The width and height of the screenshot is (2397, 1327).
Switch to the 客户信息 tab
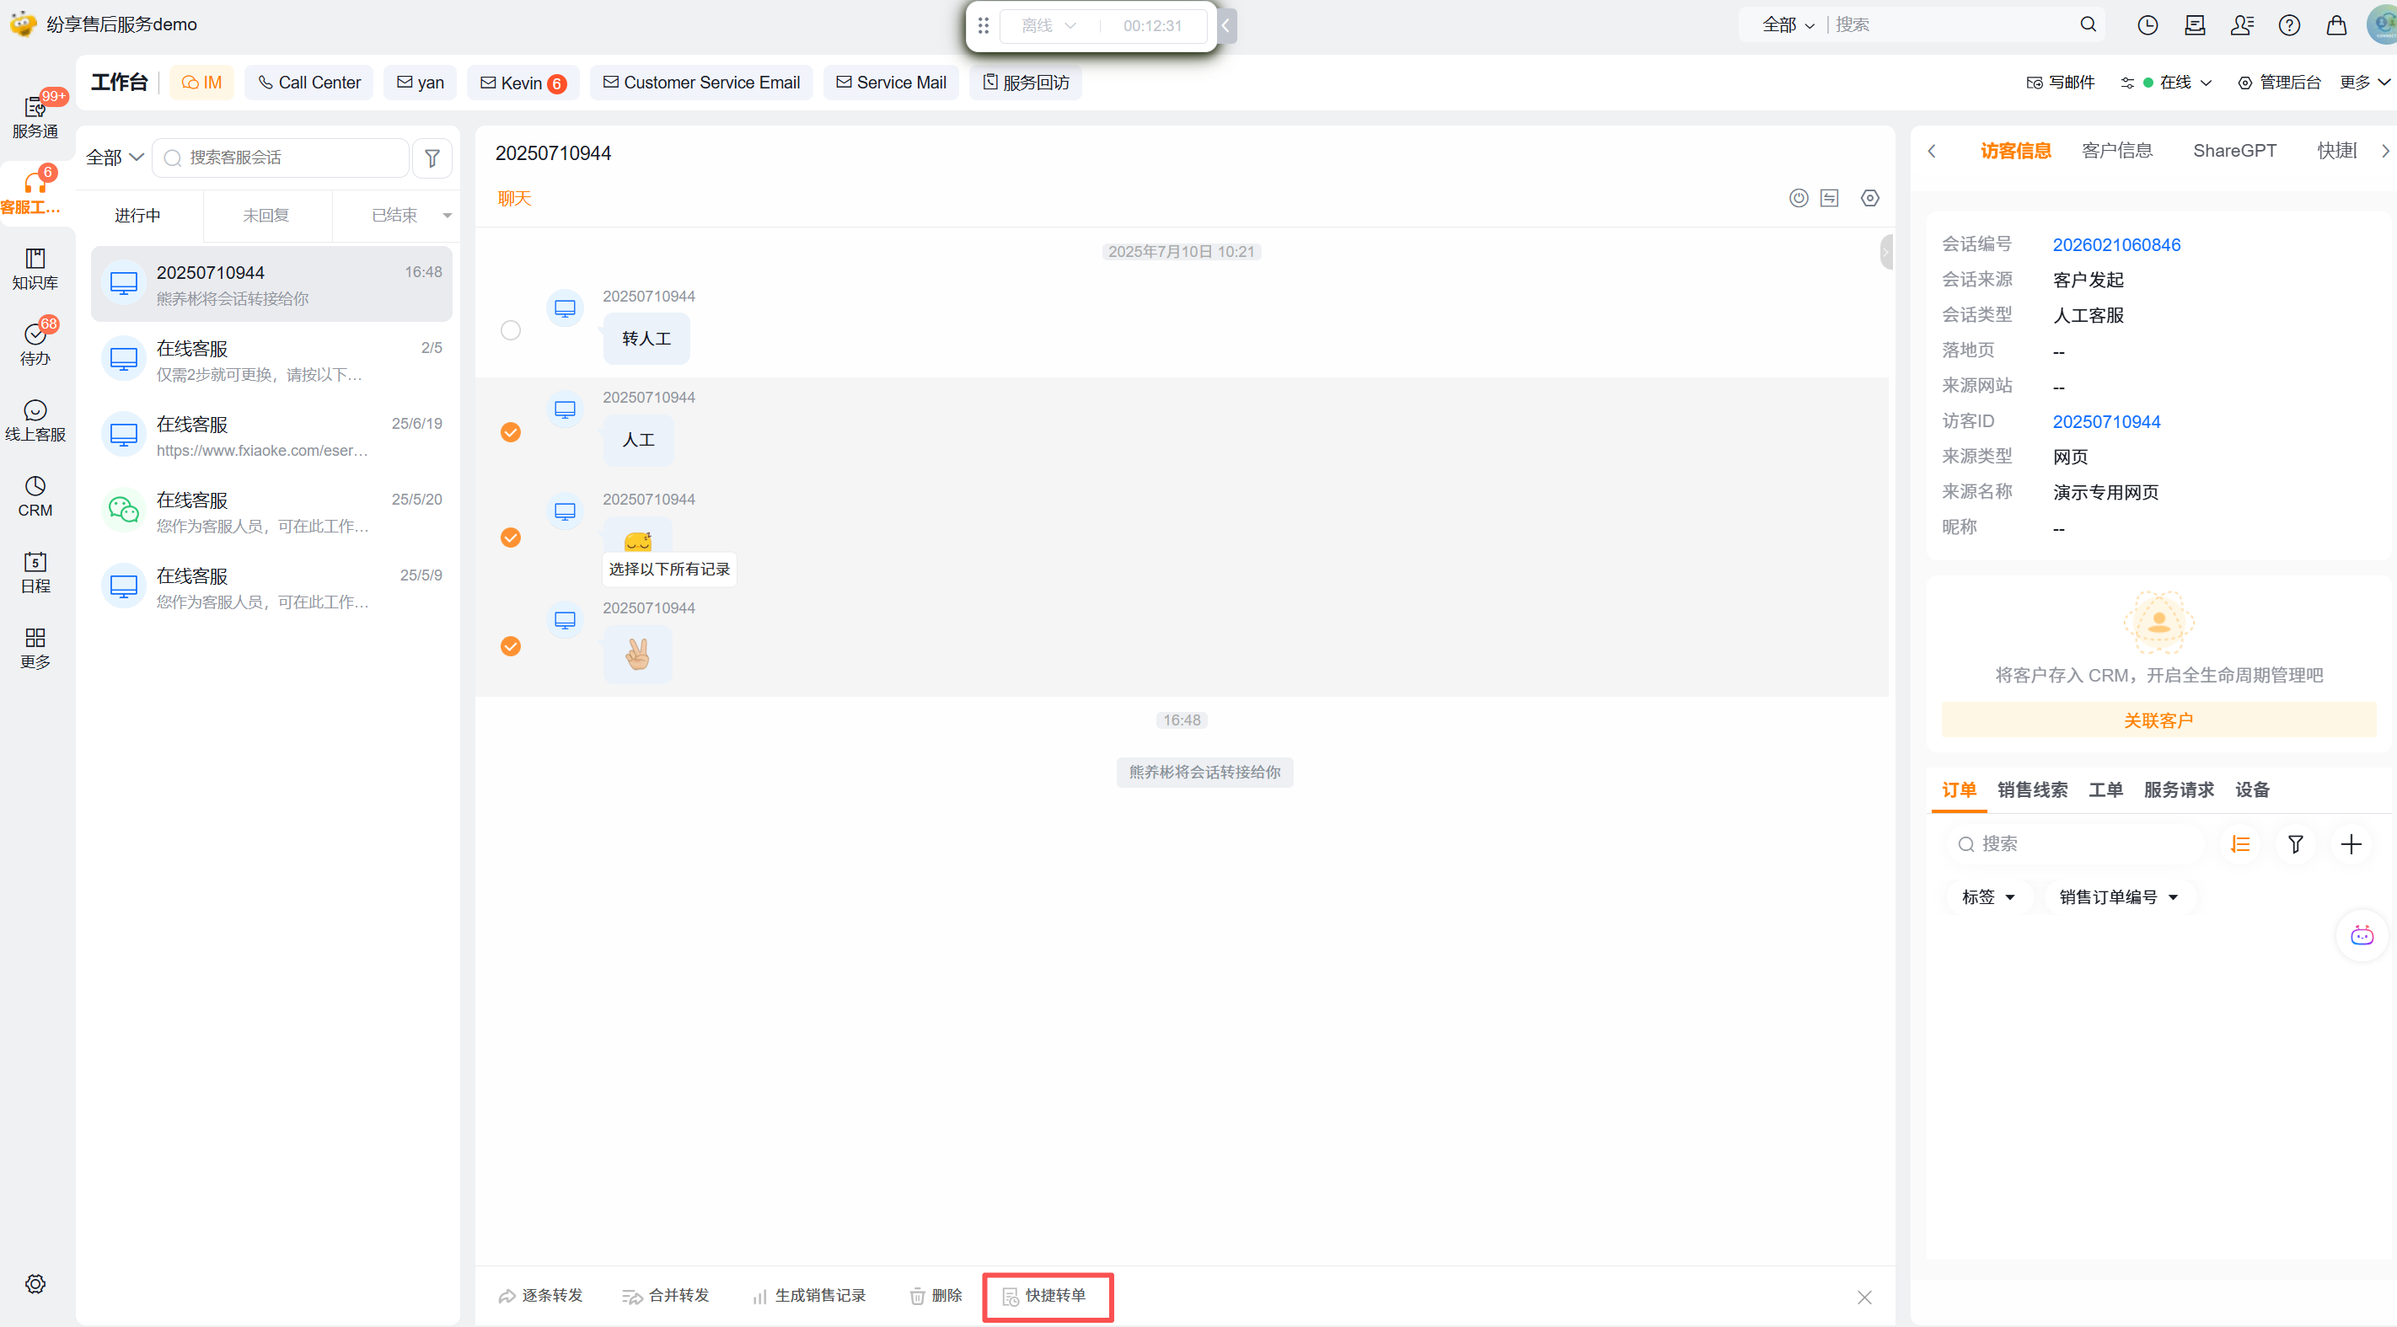click(2116, 151)
